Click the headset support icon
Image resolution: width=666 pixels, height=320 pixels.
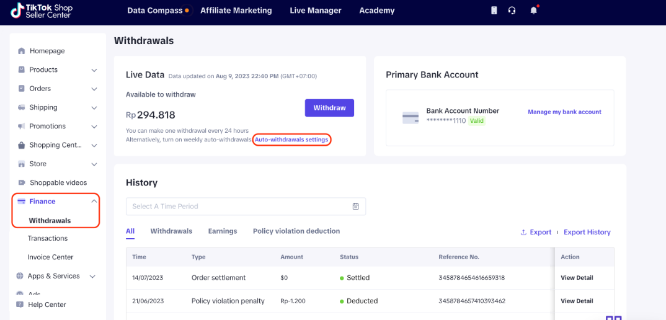coord(512,11)
